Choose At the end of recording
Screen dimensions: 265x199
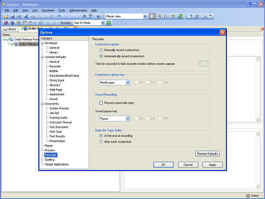pyautogui.click(x=101, y=136)
